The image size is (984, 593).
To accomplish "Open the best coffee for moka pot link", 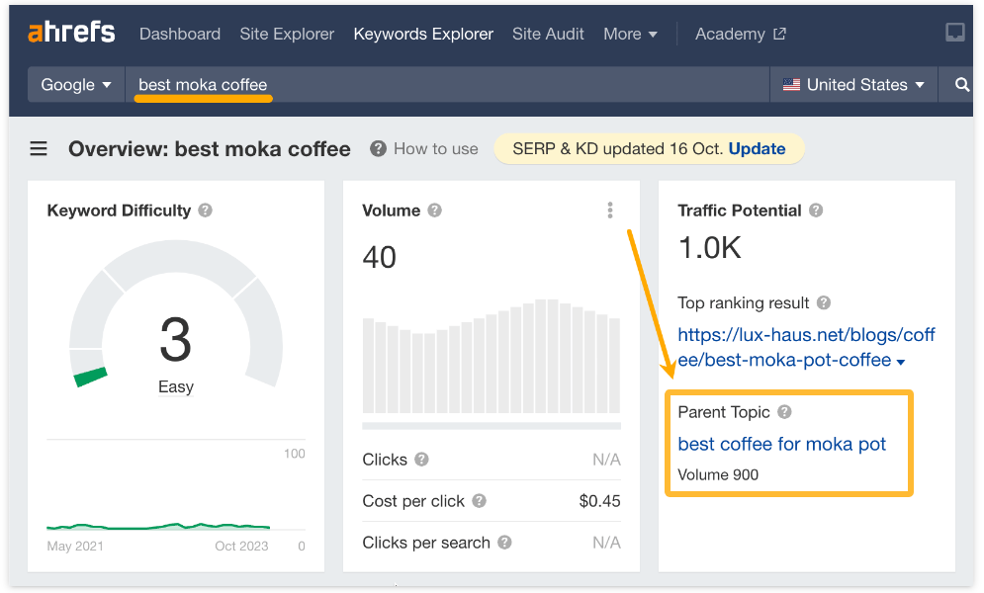I will click(x=781, y=444).
